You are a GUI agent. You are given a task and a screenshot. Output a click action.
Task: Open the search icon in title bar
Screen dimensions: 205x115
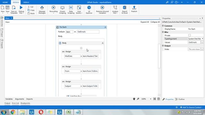[x=167, y=2]
